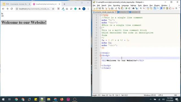The width and height of the screenshot is (181, 102).
Task: Open the Settings menu in Notepad++
Action: [x=133, y=5]
